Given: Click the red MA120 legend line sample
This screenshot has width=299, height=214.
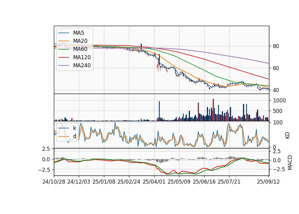Looking at the screenshot, I should pos(64,57).
